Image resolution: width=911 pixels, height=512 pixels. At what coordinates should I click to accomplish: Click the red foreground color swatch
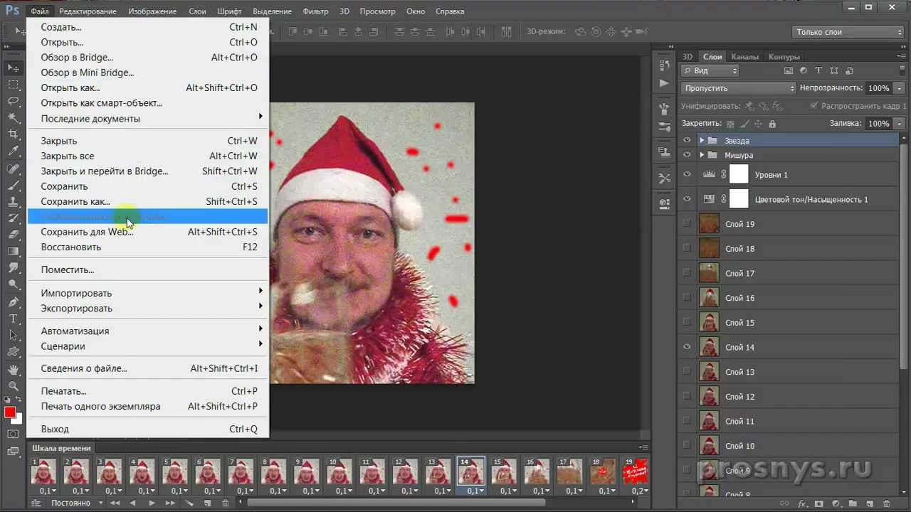[9, 412]
